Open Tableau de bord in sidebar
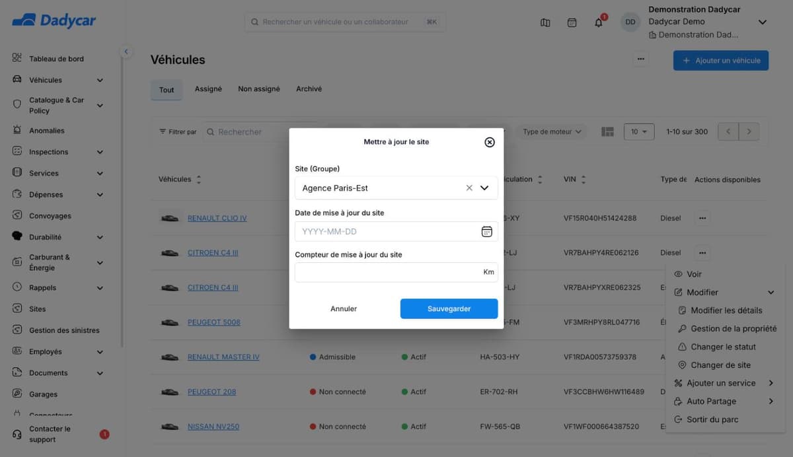Image resolution: width=793 pixels, height=457 pixels. click(x=56, y=59)
